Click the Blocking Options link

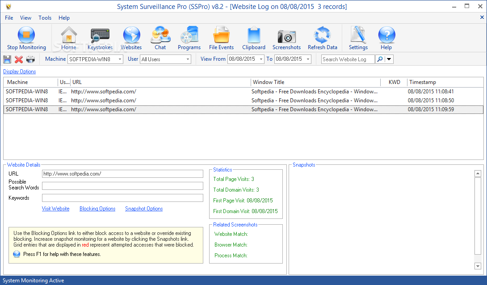pyautogui.click(x=97, y=209)
